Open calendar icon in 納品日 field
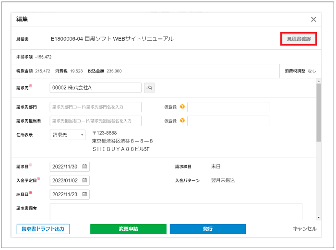 (84, 195)
